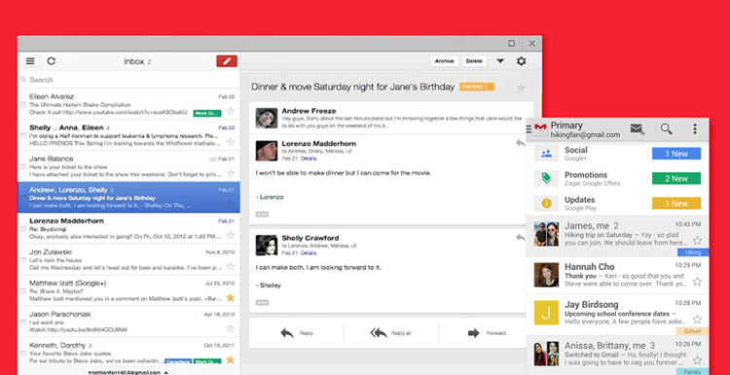
Task: Select the Kenneth, Dorothy email checkbox
Action: (22, 354)
